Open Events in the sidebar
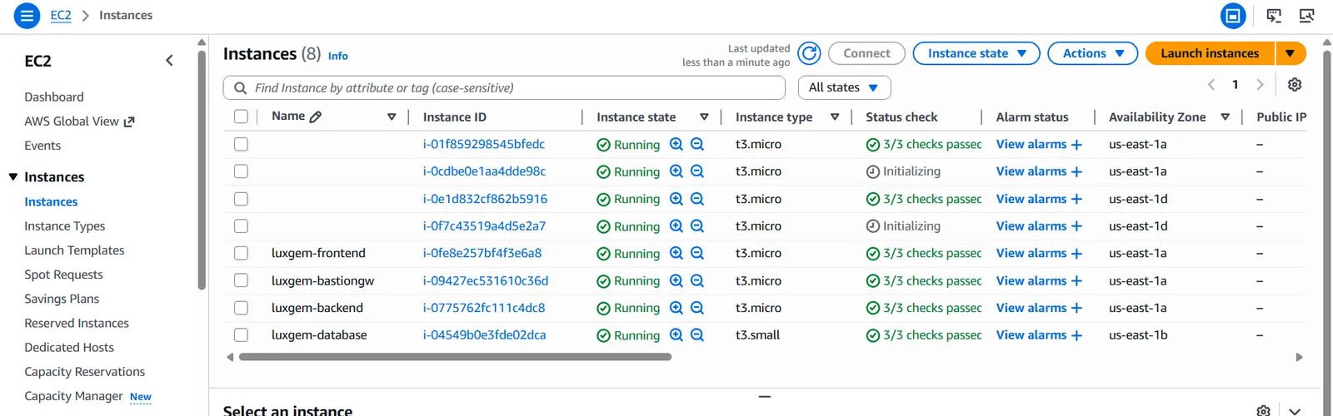 tap(42, 146)
